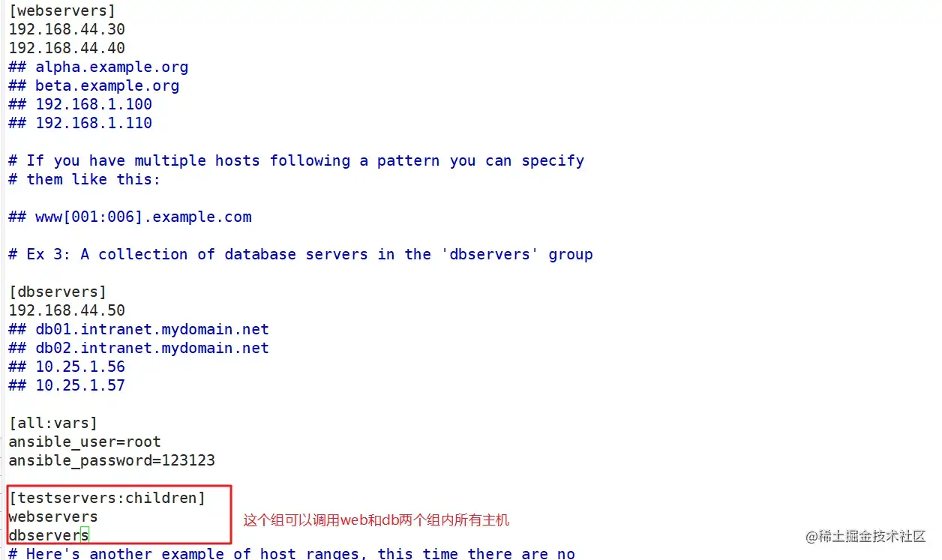Click the ## 10.25.1.57 comment line
The width and height of the screenshot is (942, 560).
[x=67, y=386]
